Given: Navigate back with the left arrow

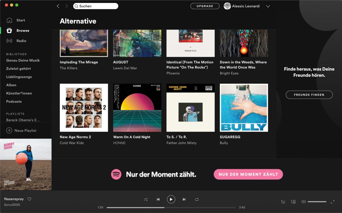Looking at the screenshot, I should point(58,6).
